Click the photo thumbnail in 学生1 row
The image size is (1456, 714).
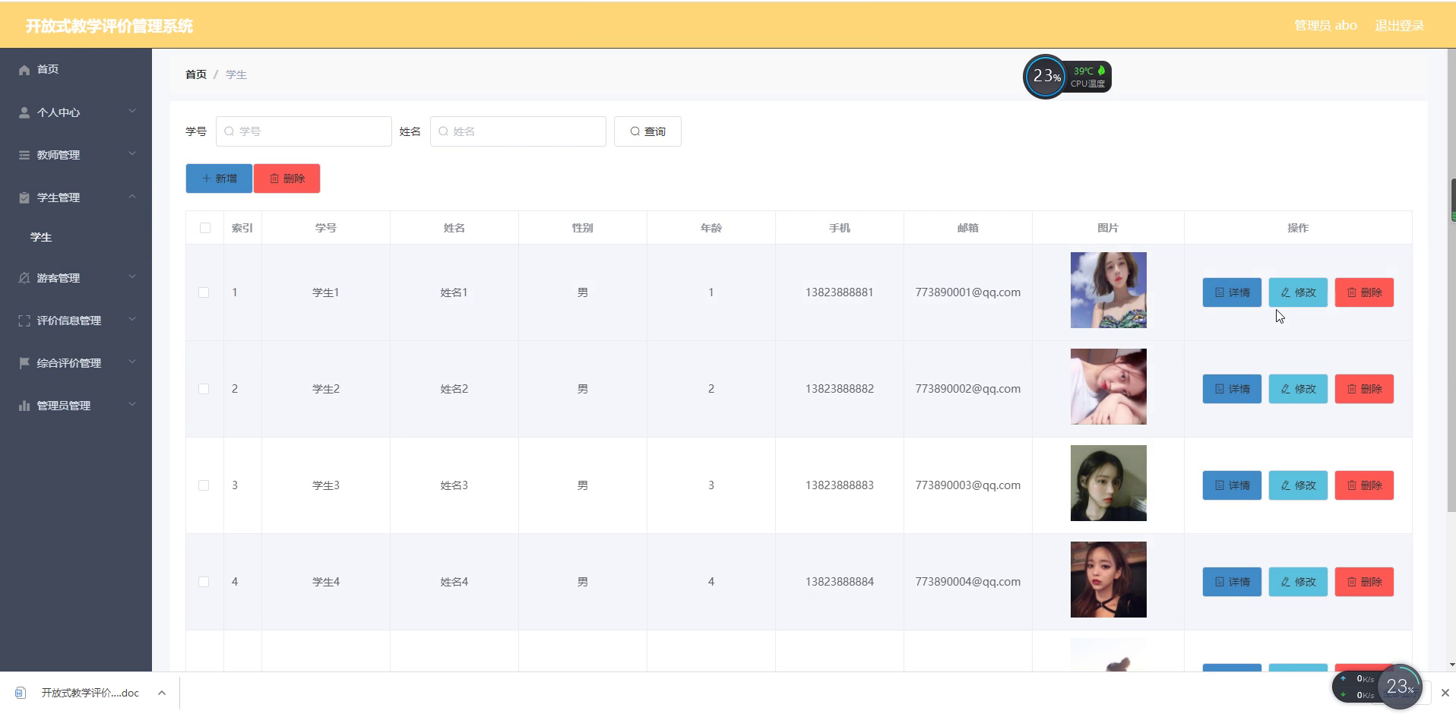click(1109, 290)
